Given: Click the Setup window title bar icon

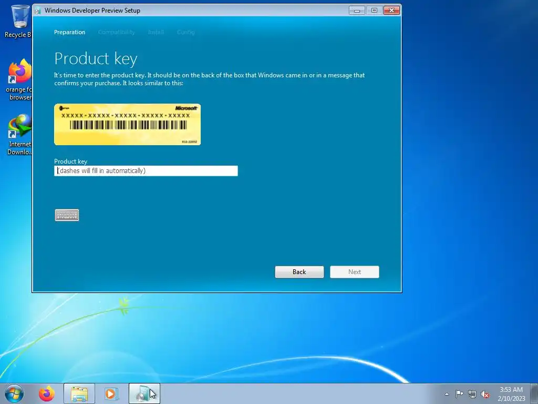Looking at the screenshot, I should [x=38, y=11].
